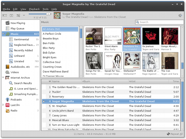The width and height of the screenshot is (186, 139).
Task: Collapse the Internet Archive tree arrow
Action: click(x=3, y=78)
